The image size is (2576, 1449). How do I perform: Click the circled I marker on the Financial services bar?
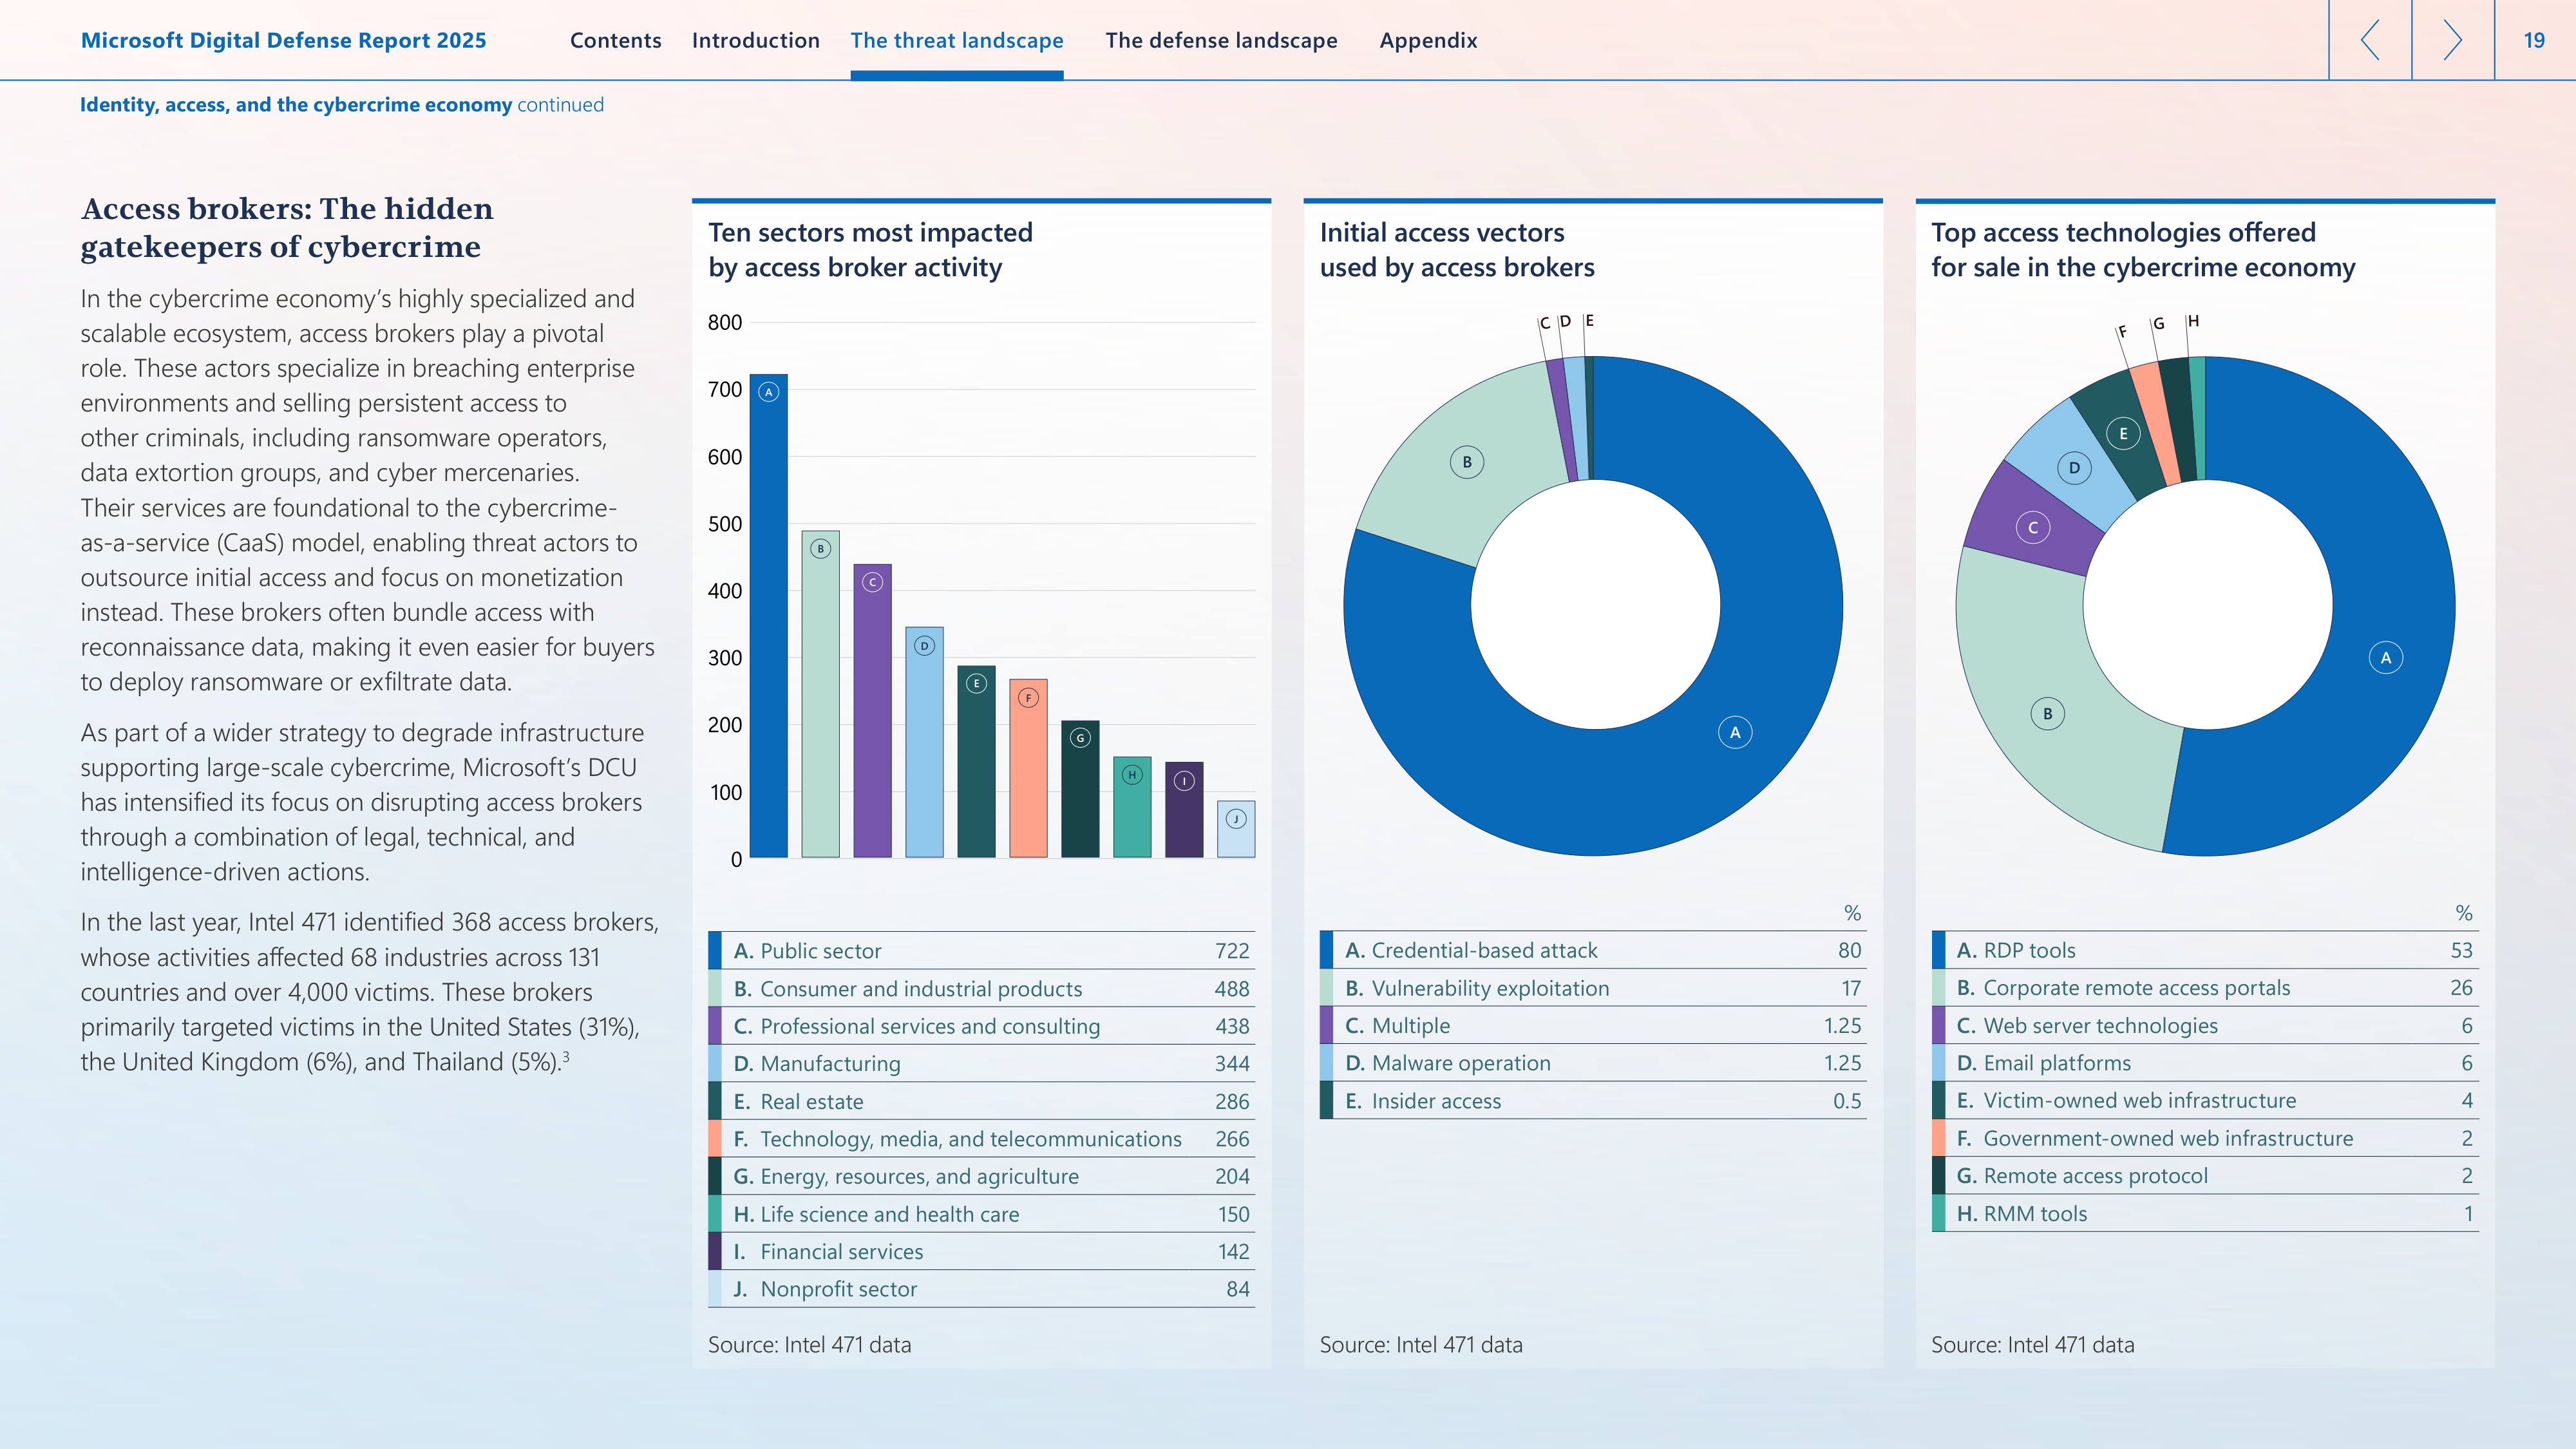(1184, 781)
